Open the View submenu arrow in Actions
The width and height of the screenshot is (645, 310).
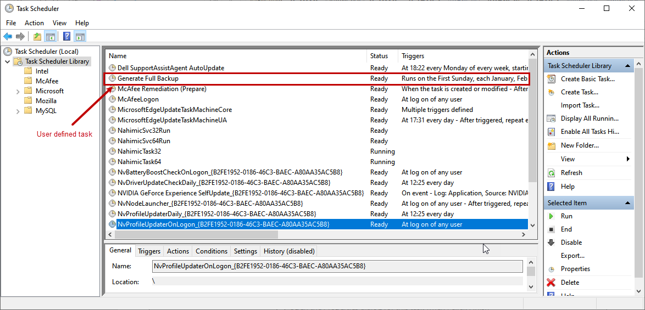click(628, 159)
